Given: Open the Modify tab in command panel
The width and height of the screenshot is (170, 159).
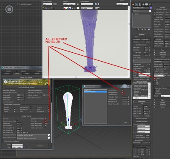Looking at the screenshot, I should (x=136, y=5).
